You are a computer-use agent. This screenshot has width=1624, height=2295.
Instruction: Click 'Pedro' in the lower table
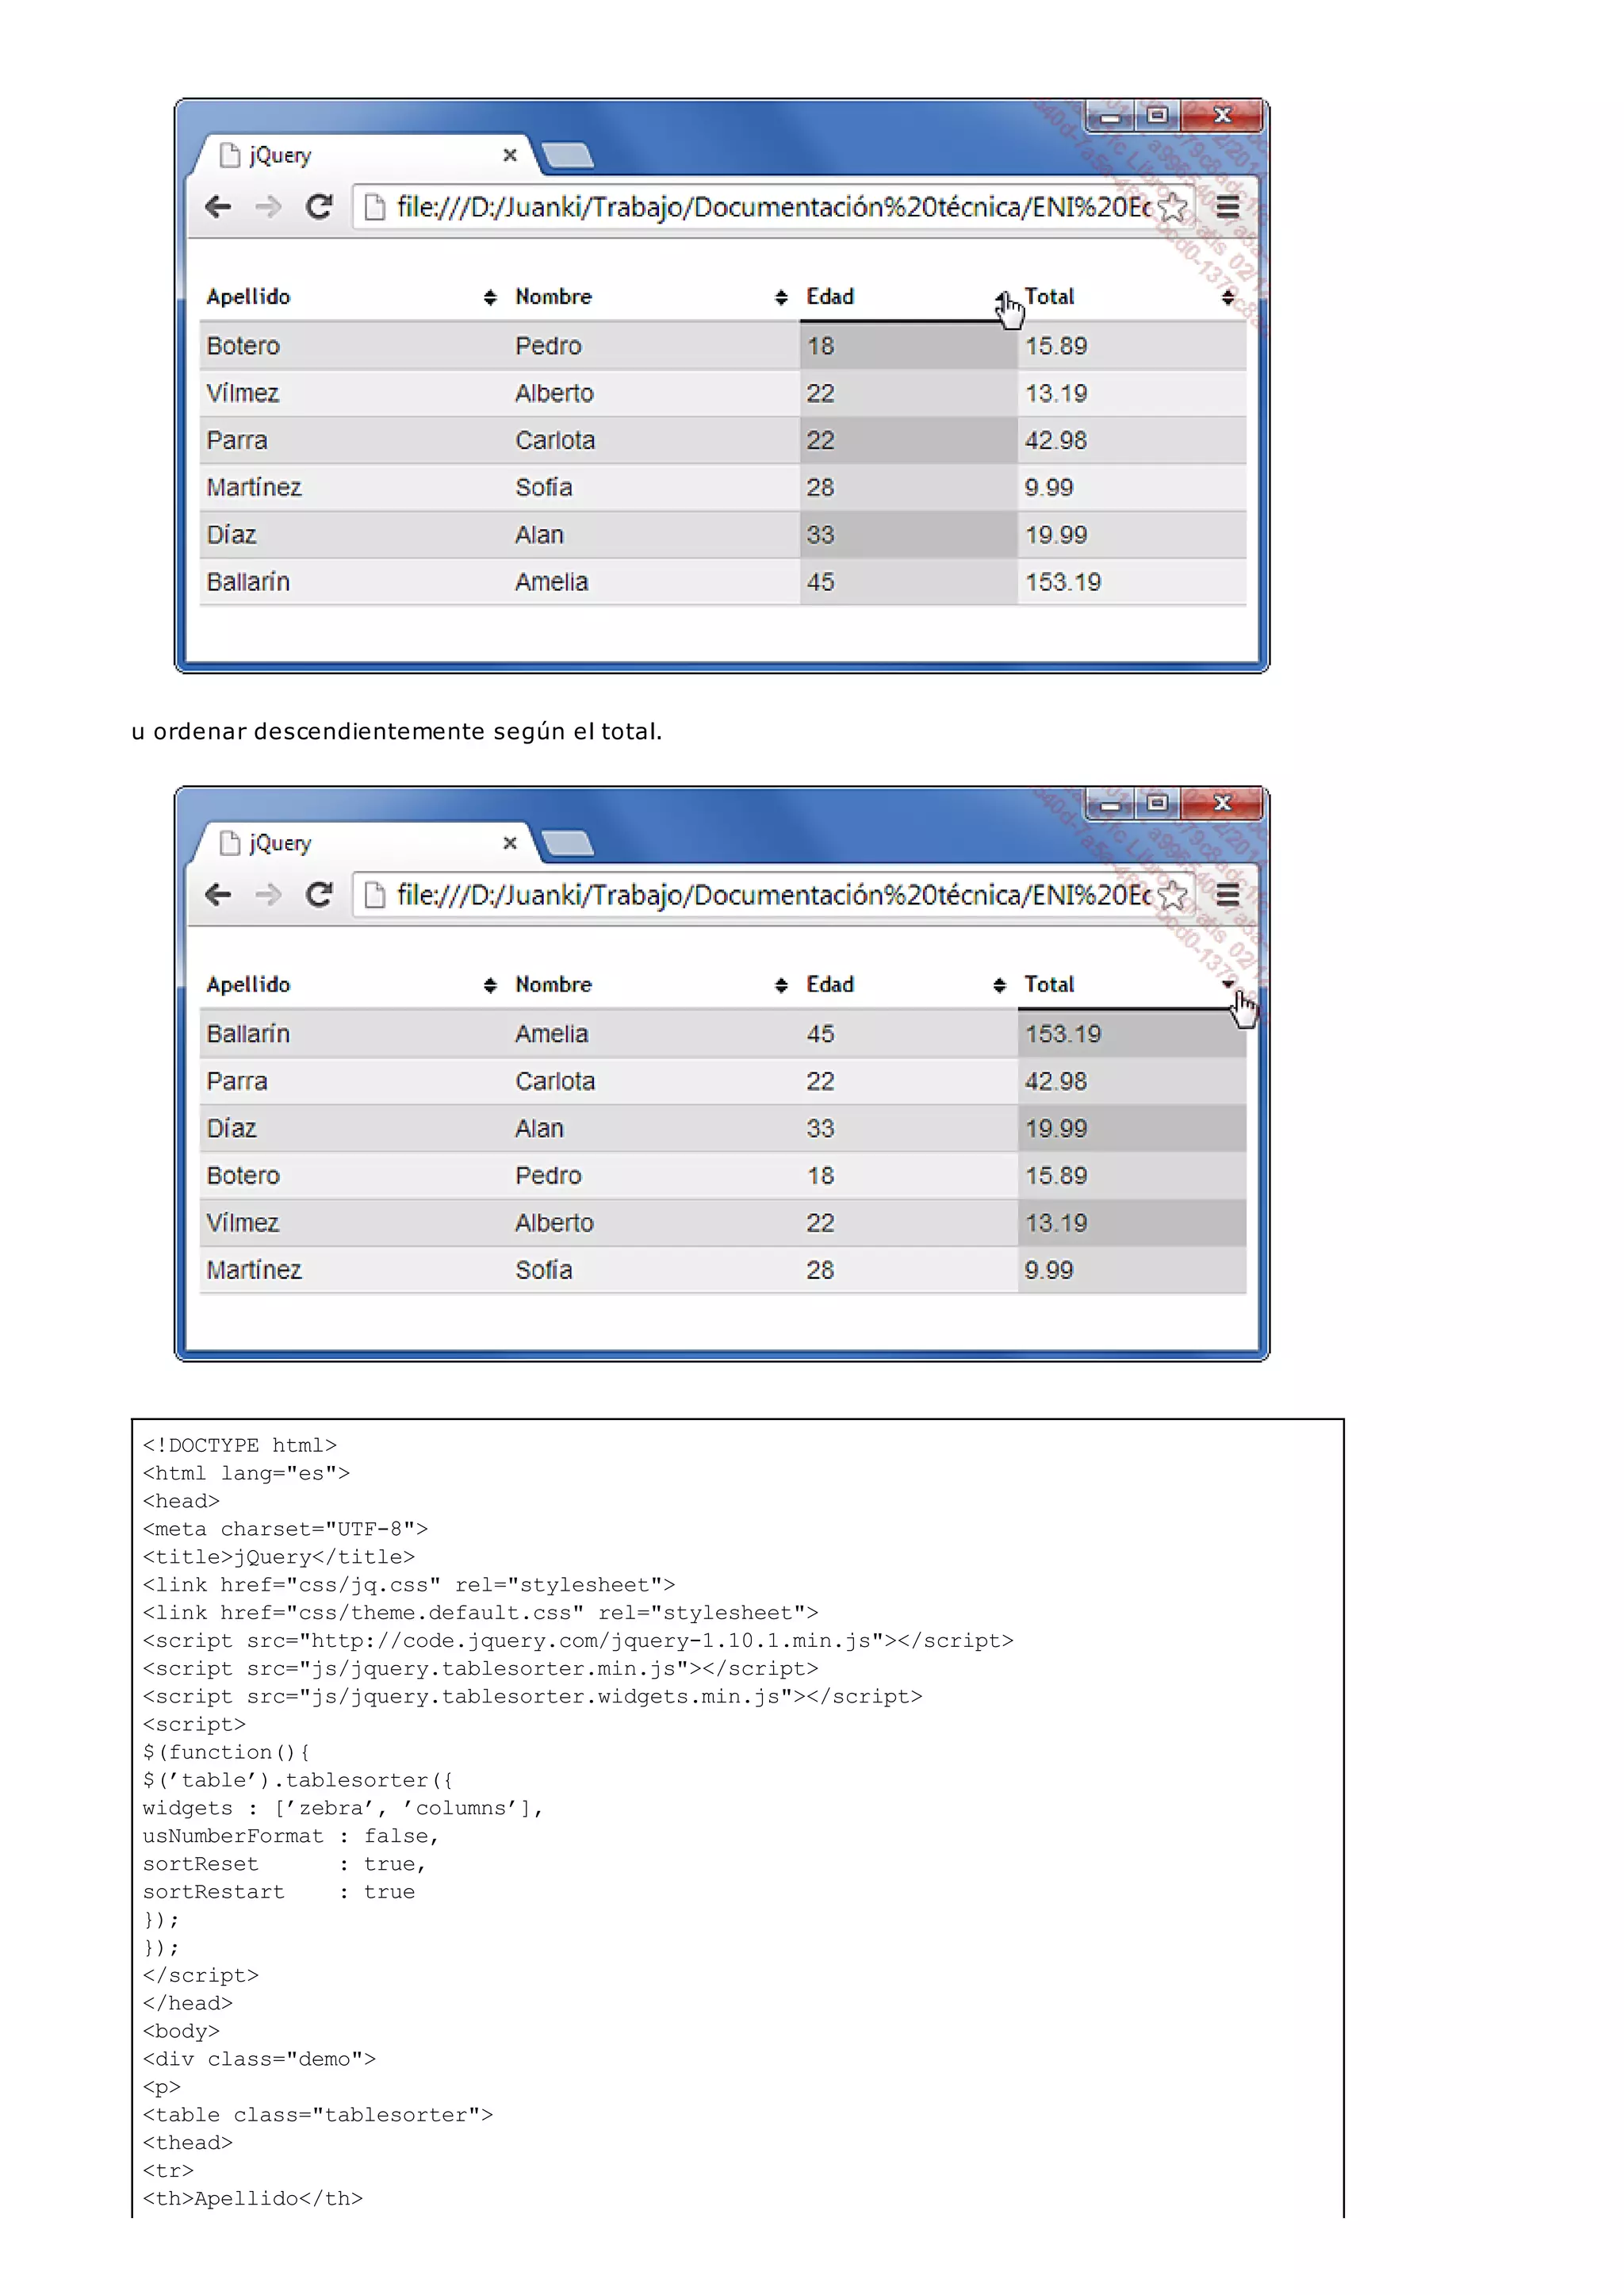tap(548, 1176)
